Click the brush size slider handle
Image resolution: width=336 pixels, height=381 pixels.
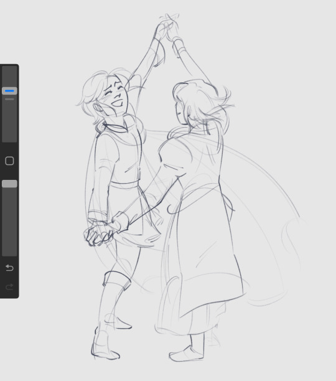click(9, 91)
